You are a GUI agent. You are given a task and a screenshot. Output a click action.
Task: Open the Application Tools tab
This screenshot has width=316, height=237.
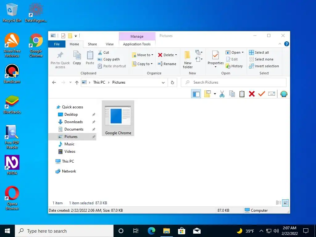tap(137, 44)
